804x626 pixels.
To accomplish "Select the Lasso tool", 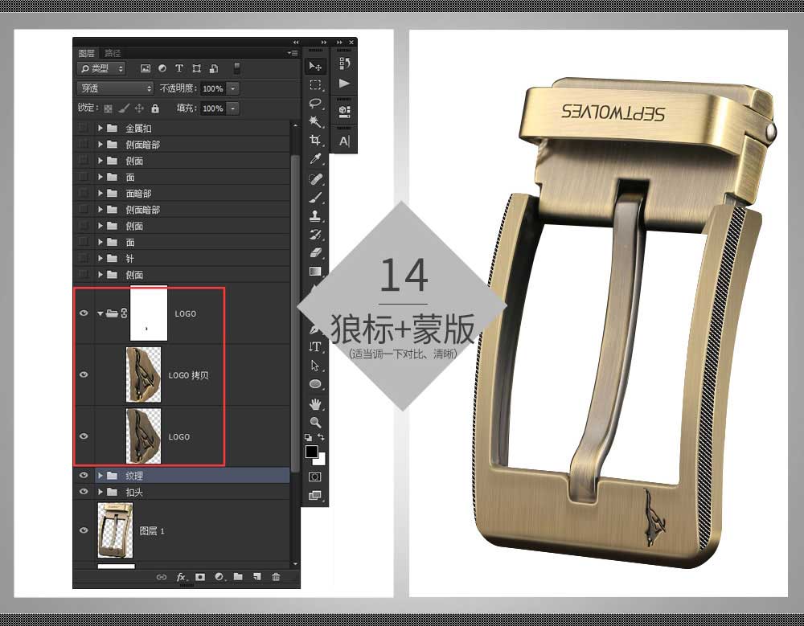I will coord(315,104).
